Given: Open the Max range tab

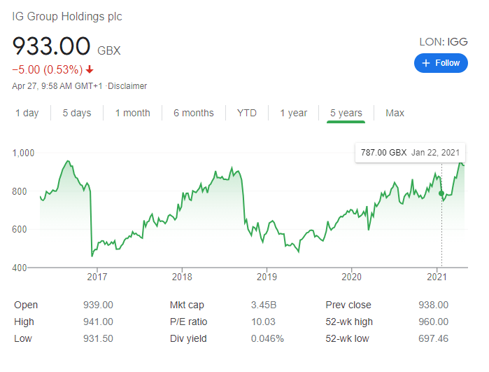Looking at the screenshot, I should tap(395, 113).
